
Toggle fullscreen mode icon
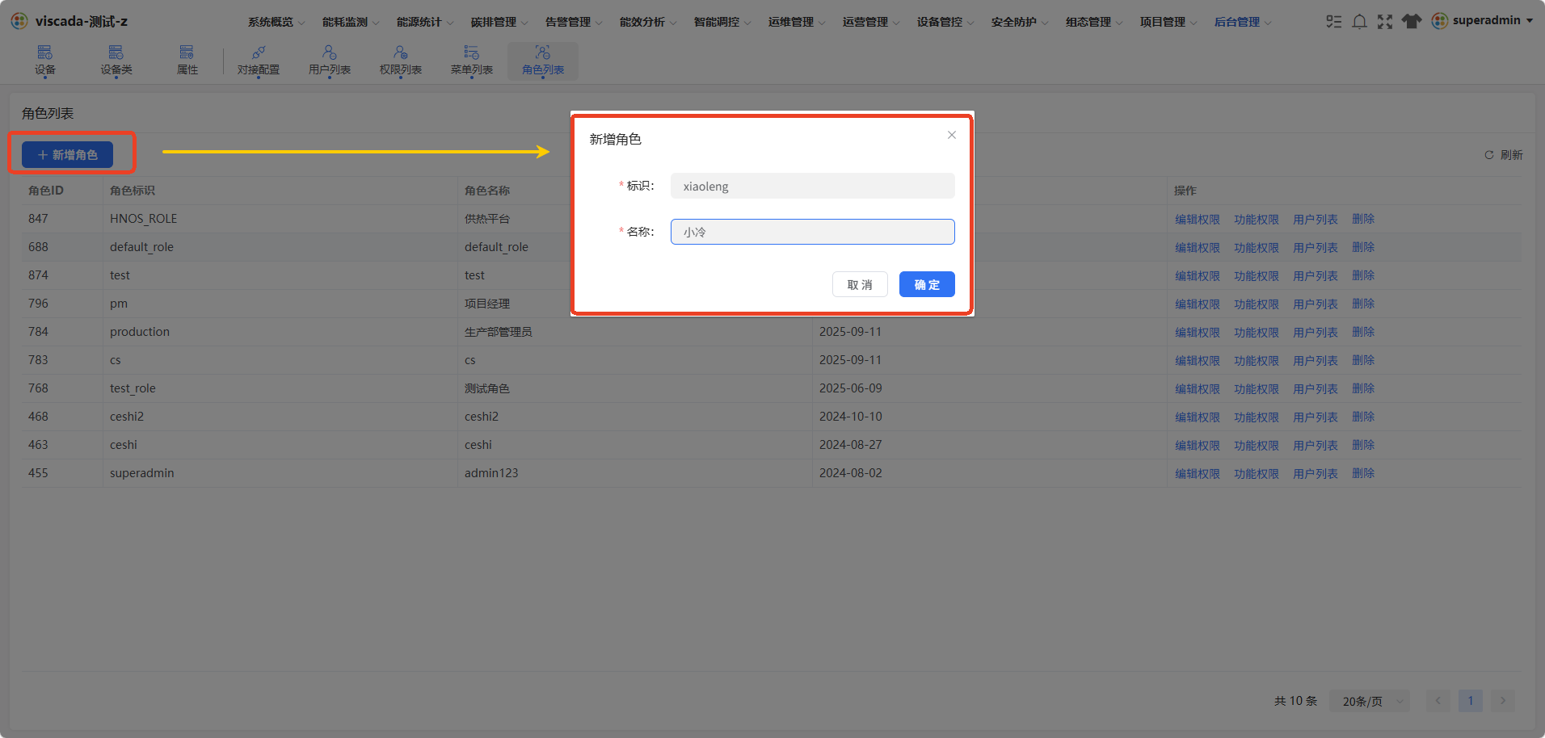tap(1385, 21)
